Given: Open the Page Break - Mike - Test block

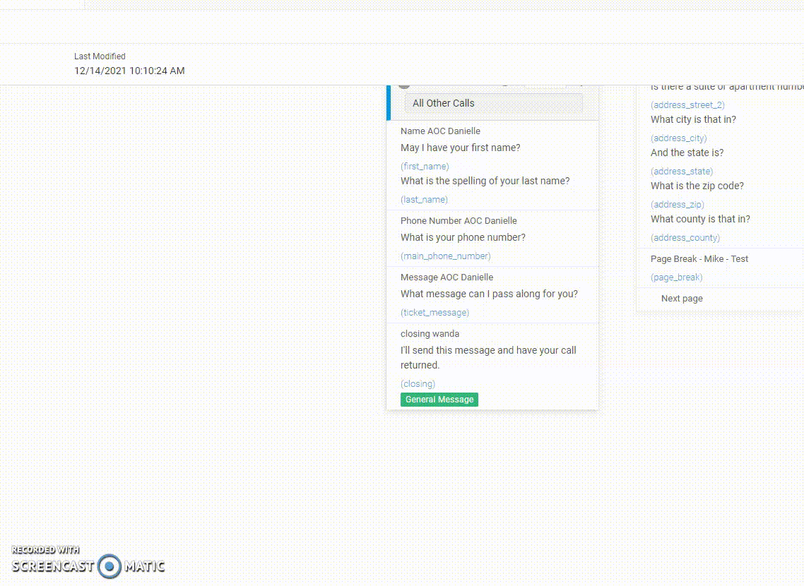Looking at the screenshot, I should click(x=699, y=259).
